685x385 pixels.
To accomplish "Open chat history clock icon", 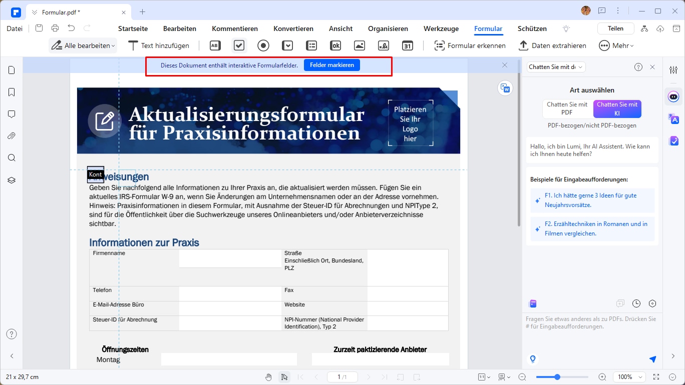I will pyautogui.click(x=636, y=303).
